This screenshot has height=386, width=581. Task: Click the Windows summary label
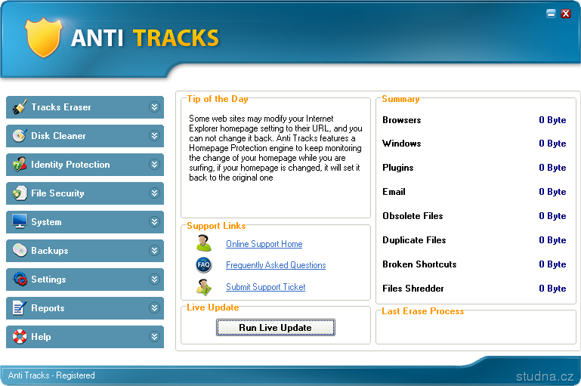point(402,144)
